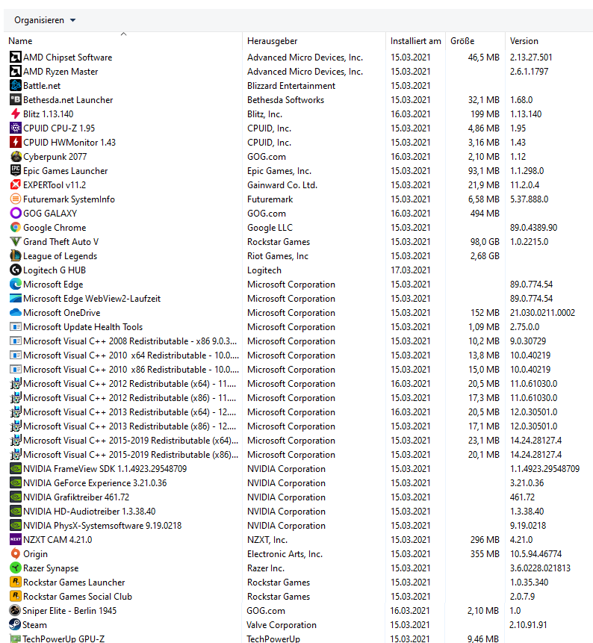This screenshot has height=643, width=593.
Task: Select the Bethesda.net Launcher icon
Action: coord(16,99)
